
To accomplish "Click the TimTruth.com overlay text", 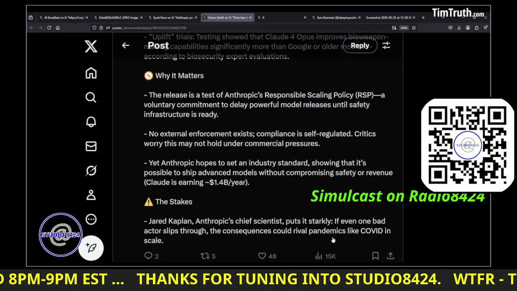I will point(458,13).
